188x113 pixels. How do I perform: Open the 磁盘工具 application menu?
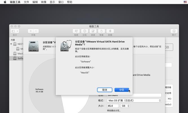[15, 2]
